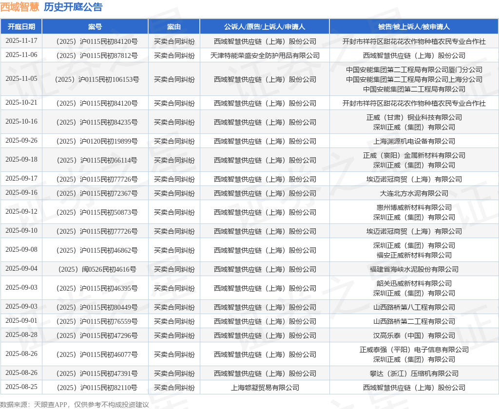Click the date 2025-11-06
Screen dimensions: 499x409
(x=21, y=55)
